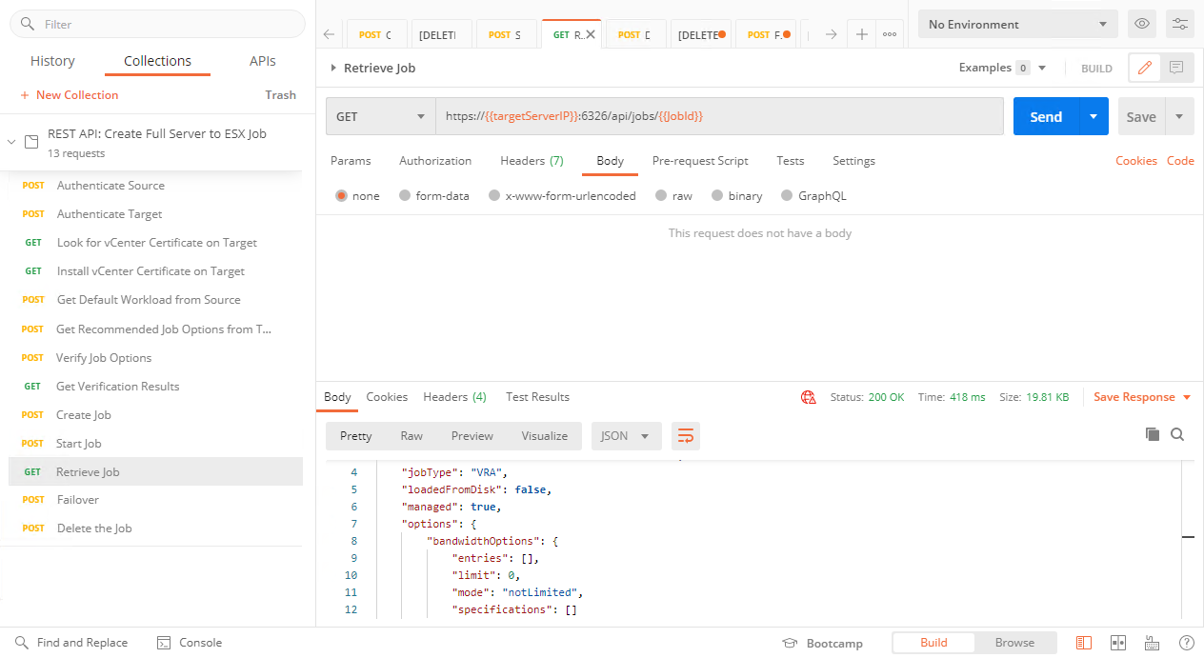The width and height of the screenshot is (1204, 658).
Task: Click the request URL input field
Action: [719, 116]
